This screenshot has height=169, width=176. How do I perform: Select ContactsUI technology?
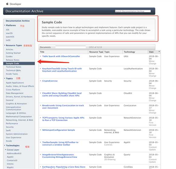tap(12, 160)
